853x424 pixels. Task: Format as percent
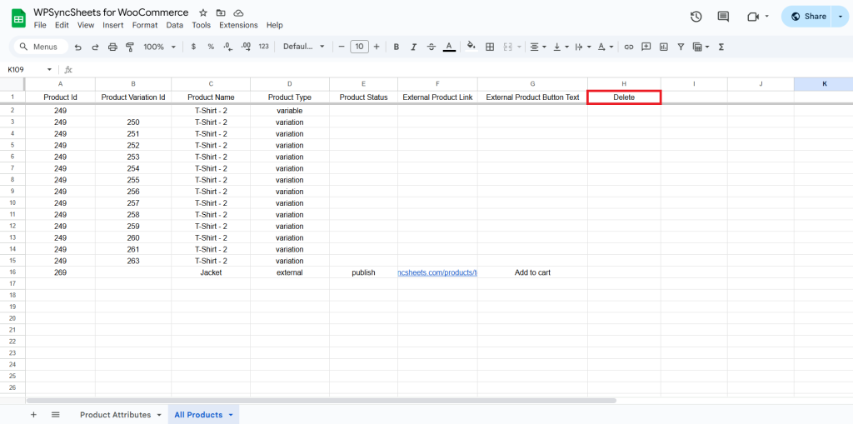[x=211, y=47]
